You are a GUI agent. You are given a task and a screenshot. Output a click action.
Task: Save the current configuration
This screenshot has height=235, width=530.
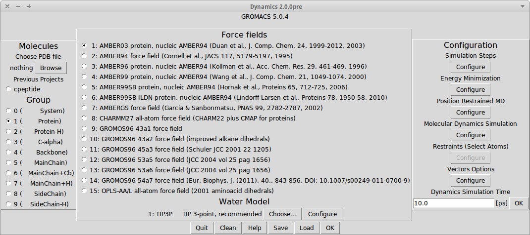pyautogui.click(x=280, y=228)
